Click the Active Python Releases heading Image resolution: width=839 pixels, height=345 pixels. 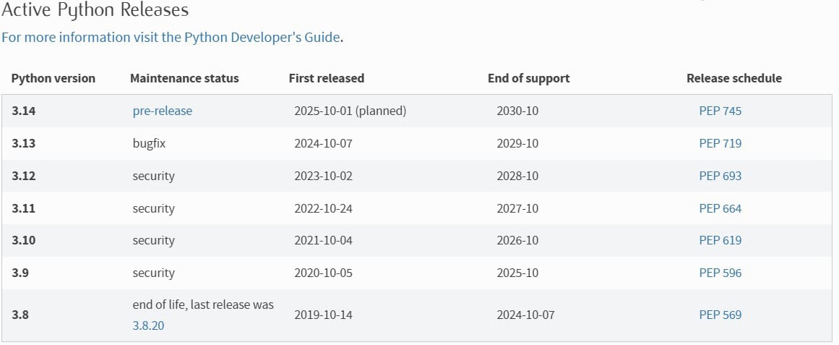[x=95, y=11]
